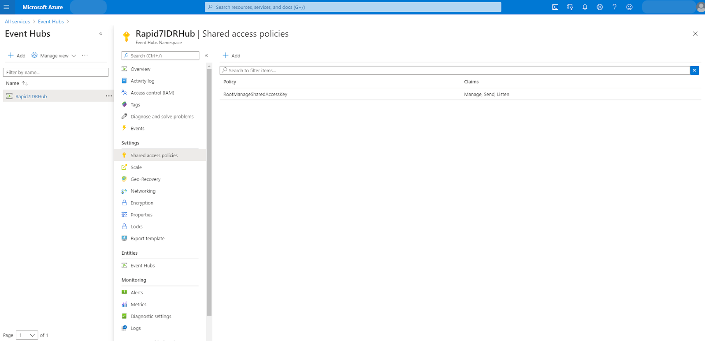Open the page number dropdown
The image size is (705, 341).
tap(27, 335)
